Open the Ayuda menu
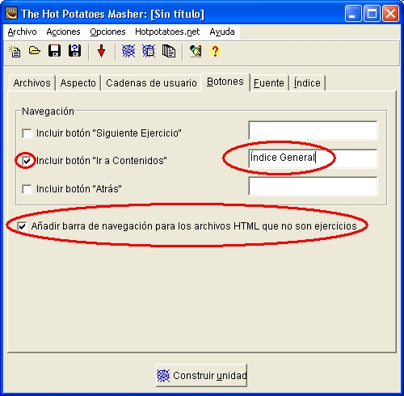404x396 pixels. coord(222,32)
